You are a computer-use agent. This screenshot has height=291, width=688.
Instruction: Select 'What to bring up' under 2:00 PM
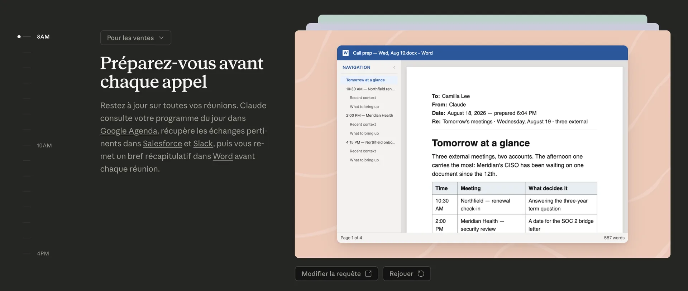pyautogui.click(x=364, y=134)
